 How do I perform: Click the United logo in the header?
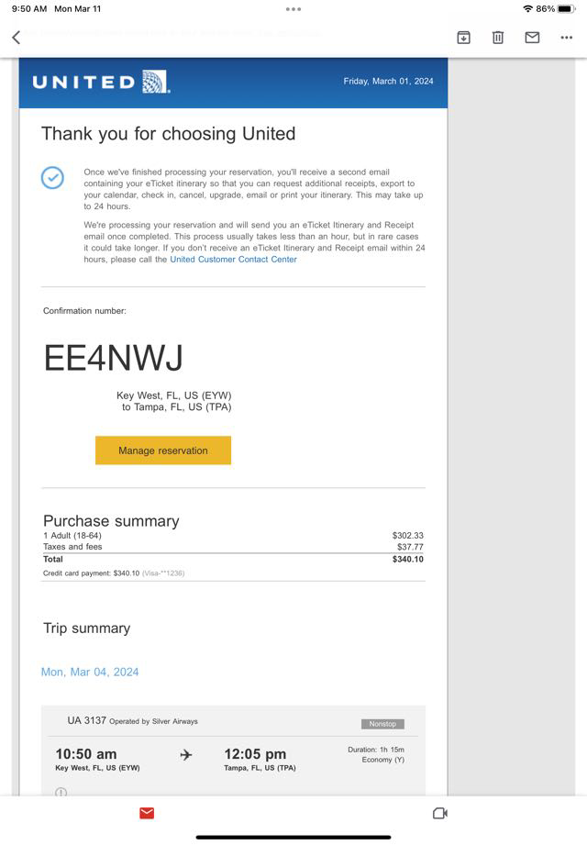click(x=100, y=82)
